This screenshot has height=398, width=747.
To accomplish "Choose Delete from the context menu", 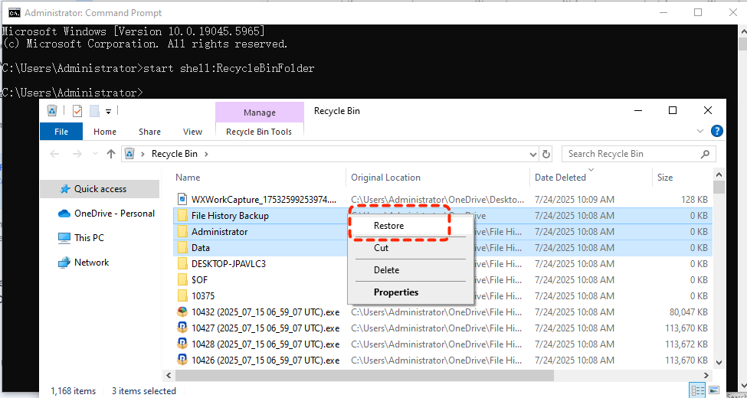I will (386, 270).
